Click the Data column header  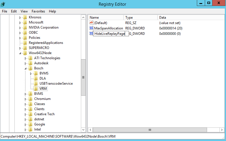click(x=187, y=18)
